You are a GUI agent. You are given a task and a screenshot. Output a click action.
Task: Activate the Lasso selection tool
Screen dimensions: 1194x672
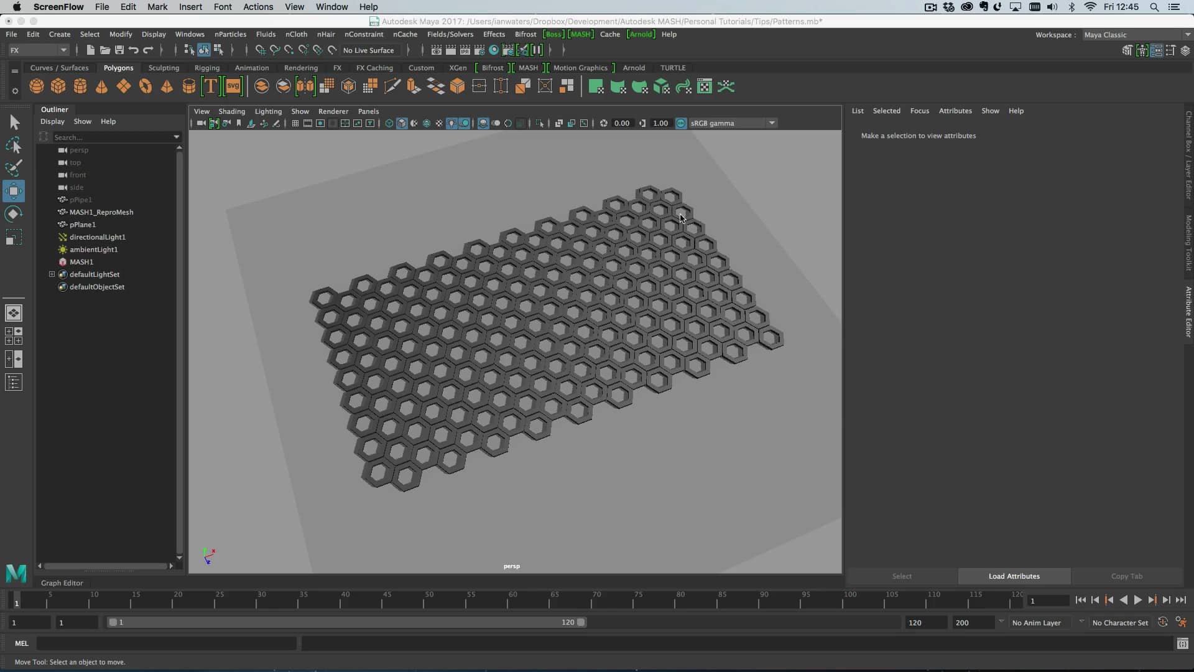tap(14, 145)
